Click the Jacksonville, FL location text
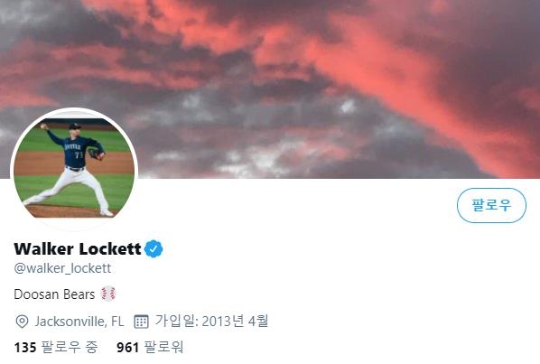 [79, 322]
